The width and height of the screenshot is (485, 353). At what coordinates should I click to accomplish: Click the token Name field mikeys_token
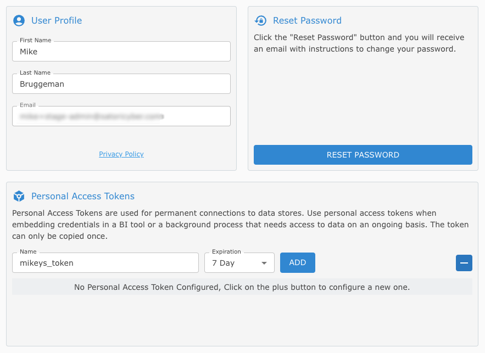[105, 263]
